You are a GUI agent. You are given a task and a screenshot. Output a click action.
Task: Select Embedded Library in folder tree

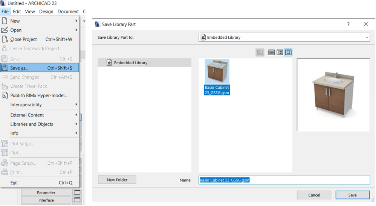tap(144, 63)
